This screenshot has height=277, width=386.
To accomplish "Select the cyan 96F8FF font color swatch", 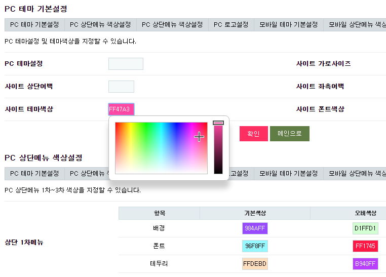I will click(x=255, y=246).
